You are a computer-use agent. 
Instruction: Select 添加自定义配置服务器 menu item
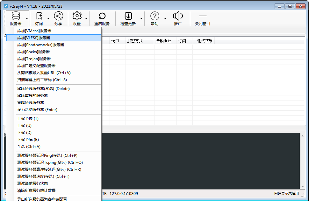click(54, 66)
